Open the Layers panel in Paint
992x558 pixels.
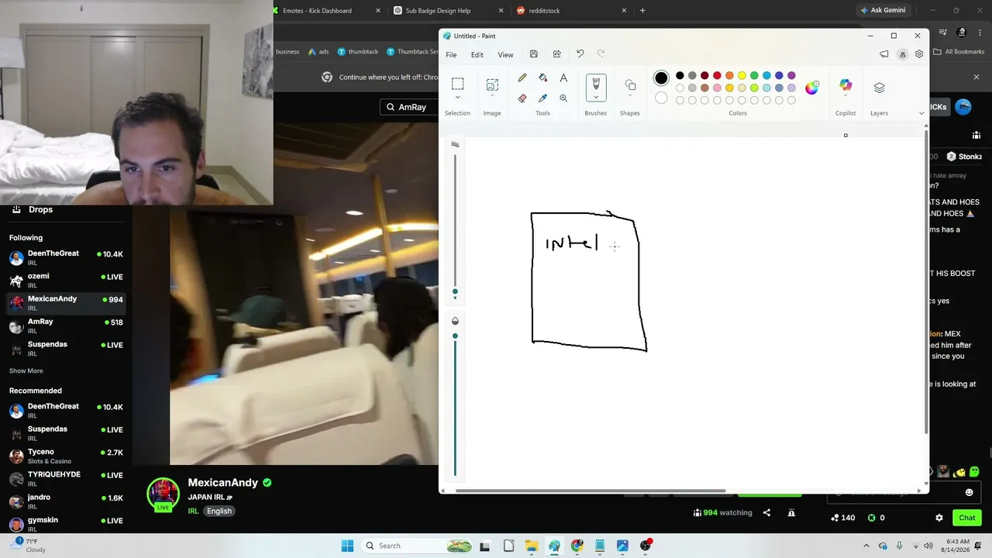(879, 88)
